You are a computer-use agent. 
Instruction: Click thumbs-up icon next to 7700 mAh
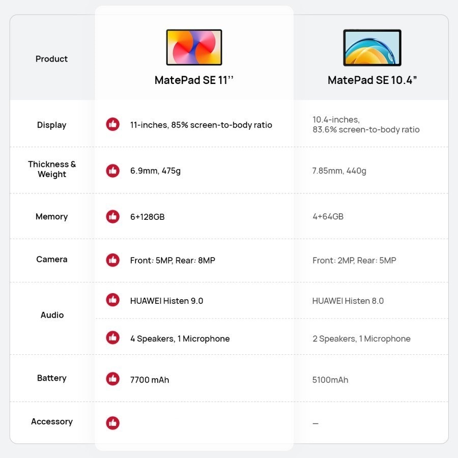click(x=112, y=379)
